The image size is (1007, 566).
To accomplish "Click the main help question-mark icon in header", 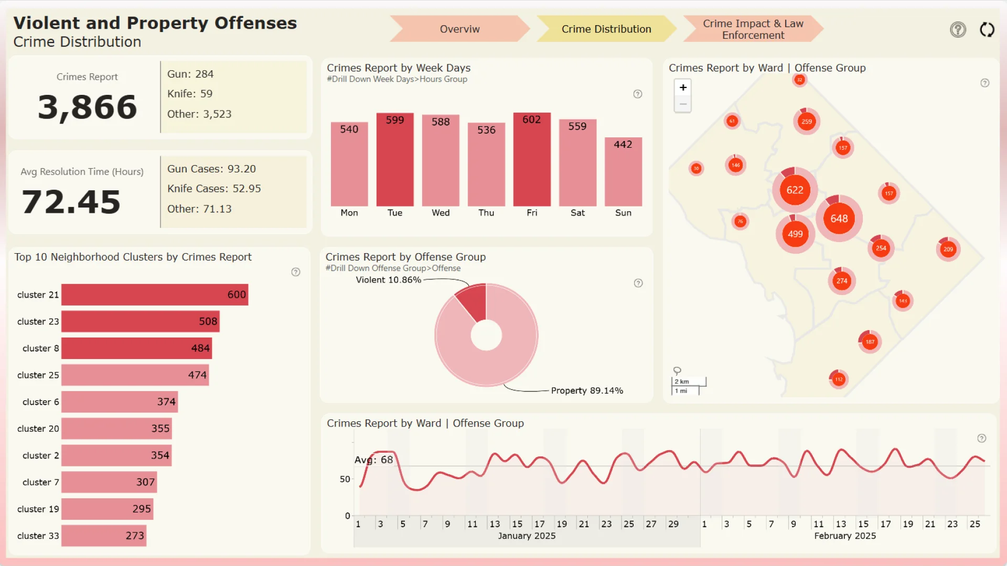I will pyautogui.click(x=958, y=30).
